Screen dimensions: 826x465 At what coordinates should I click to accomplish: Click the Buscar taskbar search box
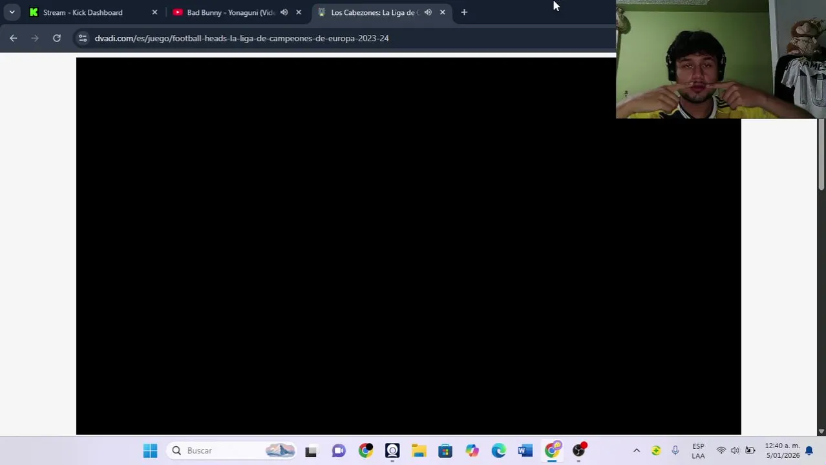point(233,450)
